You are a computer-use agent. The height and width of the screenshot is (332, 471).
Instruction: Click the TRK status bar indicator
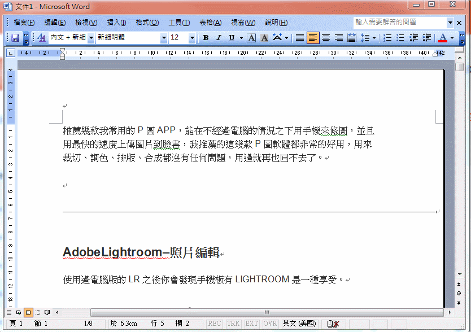point(233,324)
